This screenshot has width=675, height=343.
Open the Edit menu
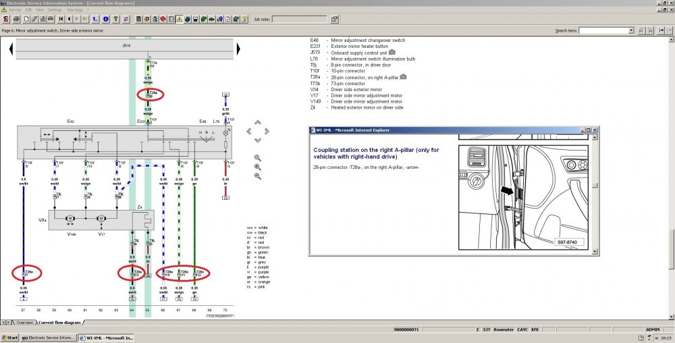(x=28, y=9)
